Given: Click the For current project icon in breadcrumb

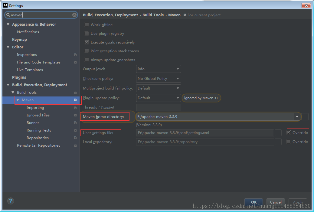Looking at the screenshot, I should pyautogui.click(x=185, y=15).
